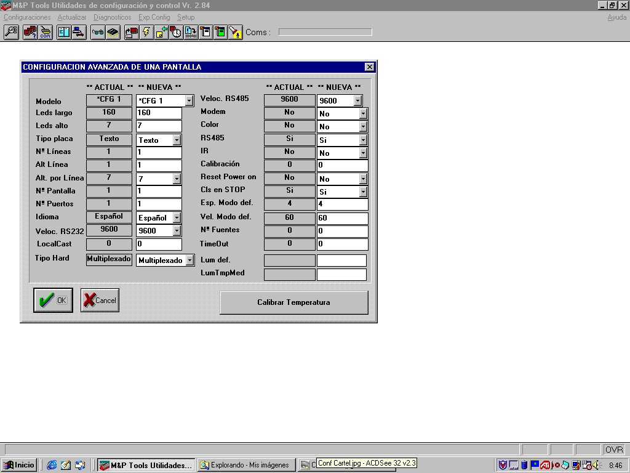The width and height of the screenshot is (630, 473).
Task: Open the Inicio start button
Action: 19,465
